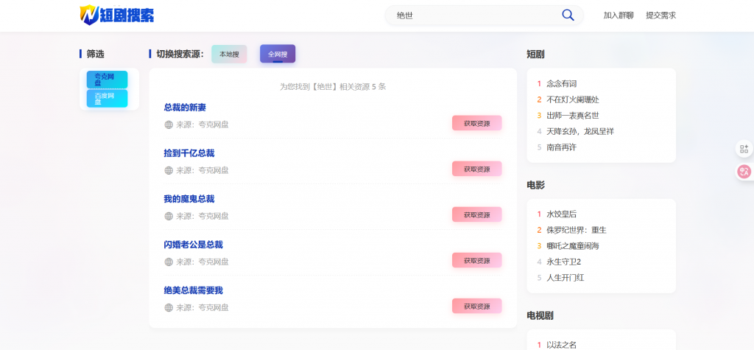The image size is (754, 350).
Task: Open 念念有词 in the short drama ranking
Action: click(561, 84)
